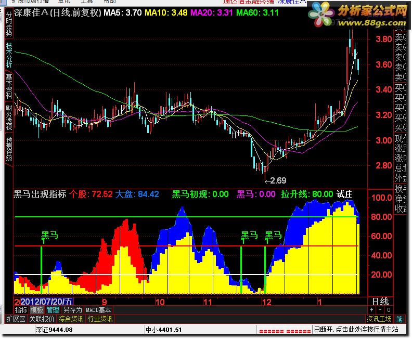Click the month 9 axis marker
Screen dimensions: 412x339
click(x=105, y=302)
